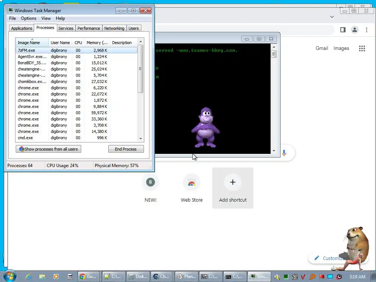This screenshot has width=376, height=282.
Task: Click End Process button
Action: click(126, 149)
